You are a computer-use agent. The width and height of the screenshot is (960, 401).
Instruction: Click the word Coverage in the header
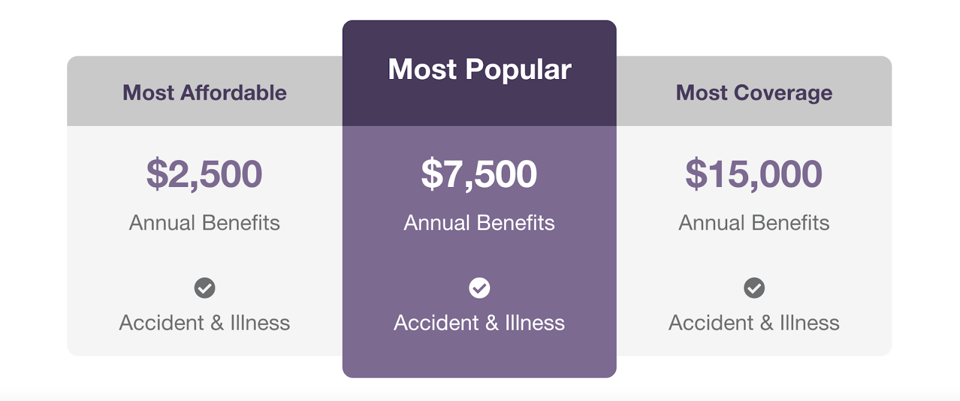[783, 93]
